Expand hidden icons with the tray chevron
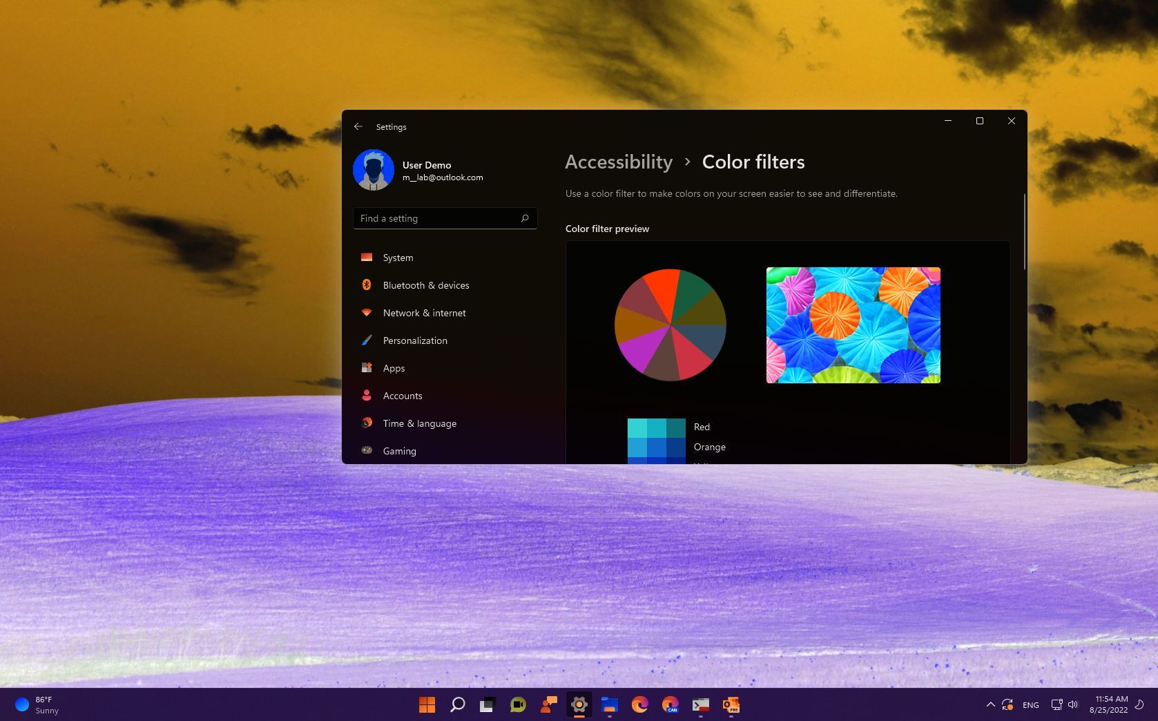Viewport: 1158px width, 721px height. tap(990, 704)
